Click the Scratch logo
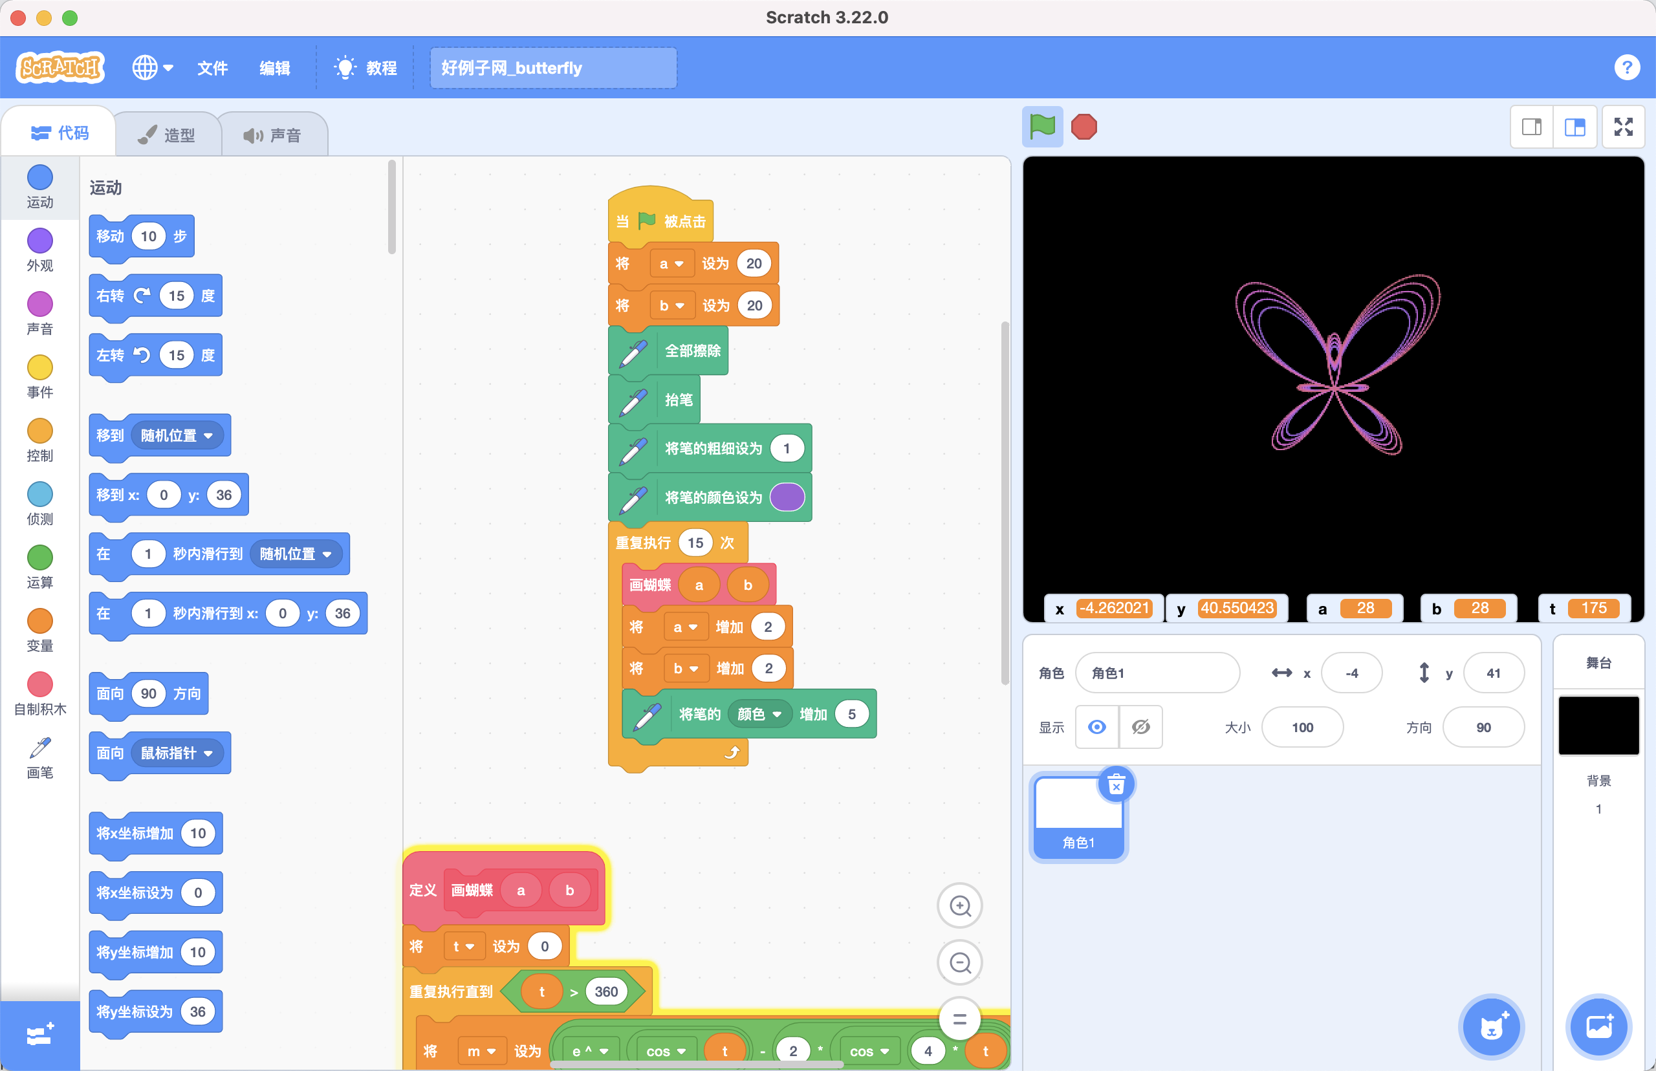 coord(61,67)
